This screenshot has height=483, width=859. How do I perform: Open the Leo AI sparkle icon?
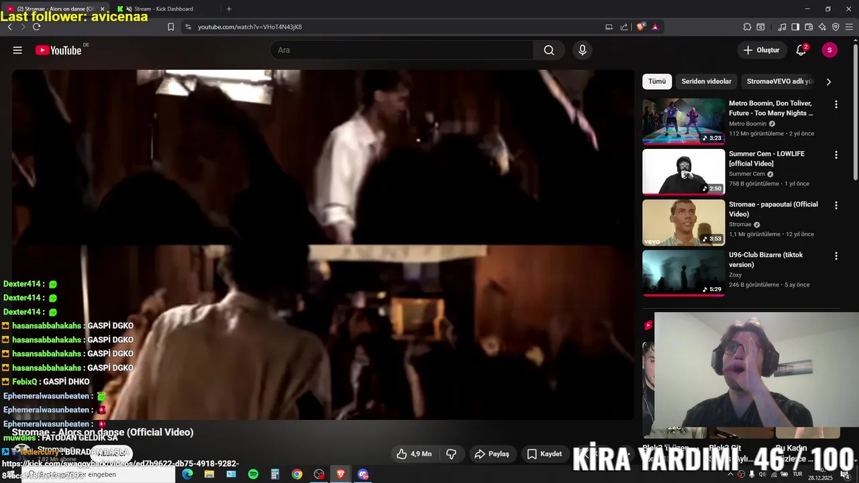pyautogui.click(x=822, y=27)
